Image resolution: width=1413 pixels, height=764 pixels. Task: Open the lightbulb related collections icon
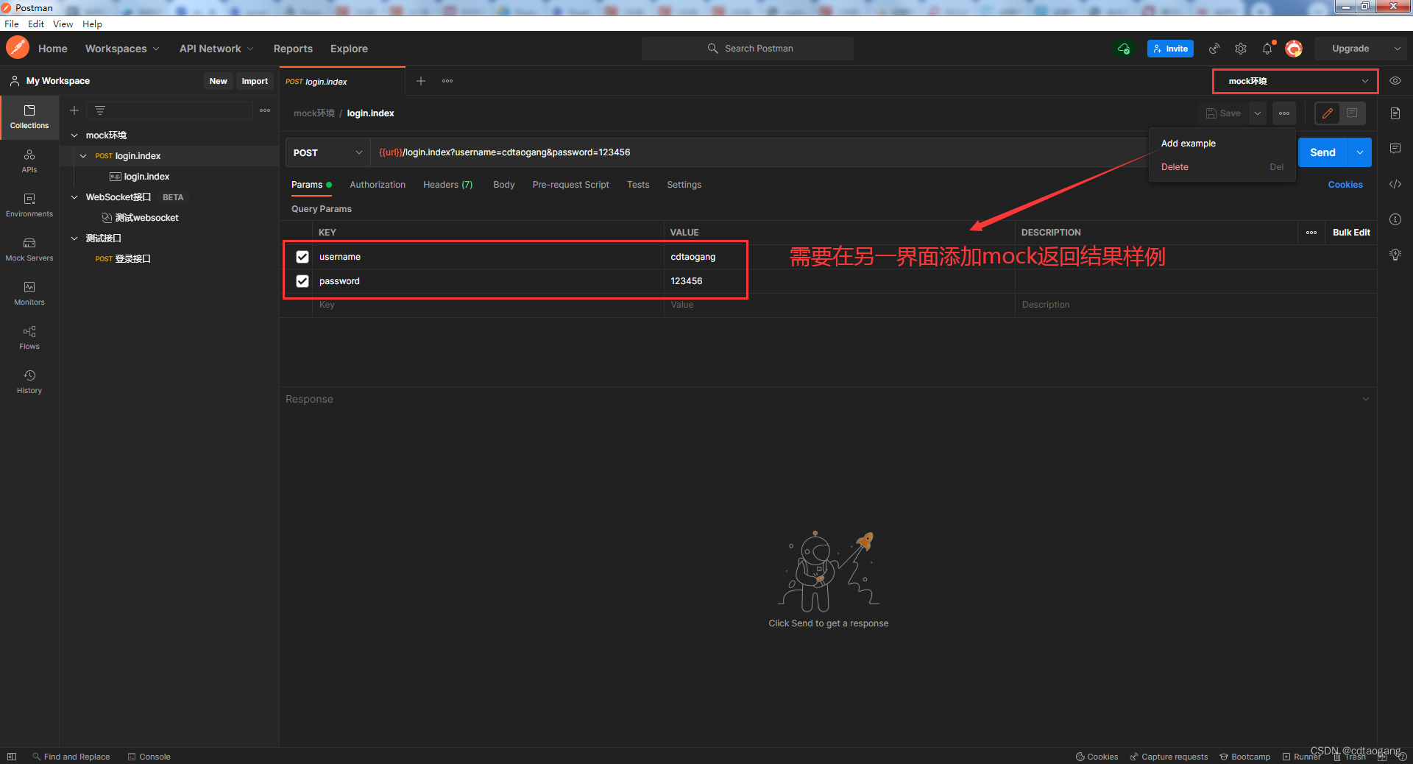pyautogui.click(x=1395, y=255)
